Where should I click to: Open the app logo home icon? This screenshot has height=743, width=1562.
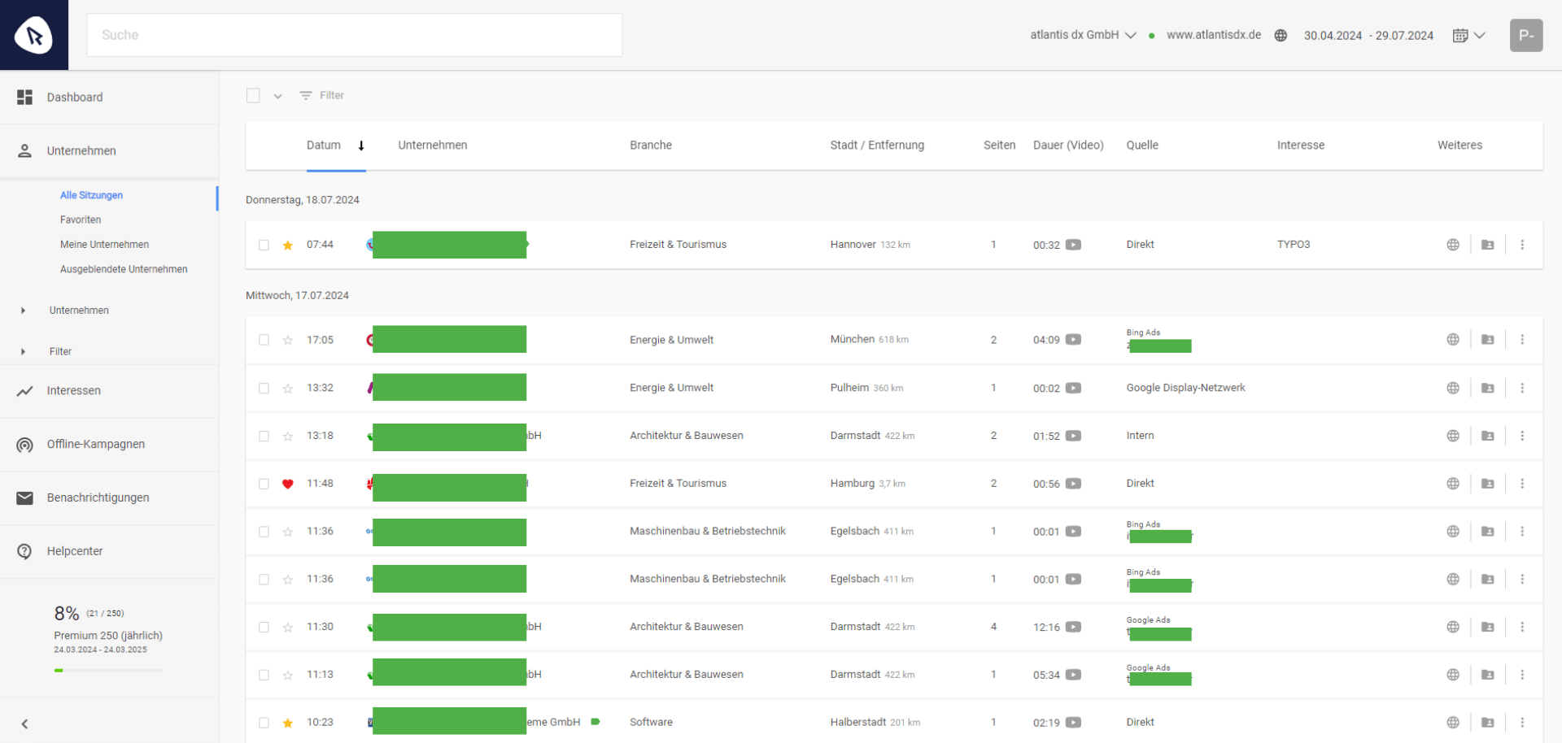pyautogui.click(x=34, y=35)
